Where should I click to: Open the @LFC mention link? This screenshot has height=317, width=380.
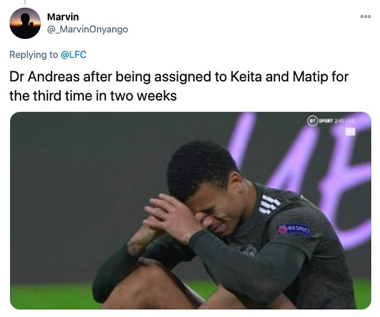tap(73, 54)
